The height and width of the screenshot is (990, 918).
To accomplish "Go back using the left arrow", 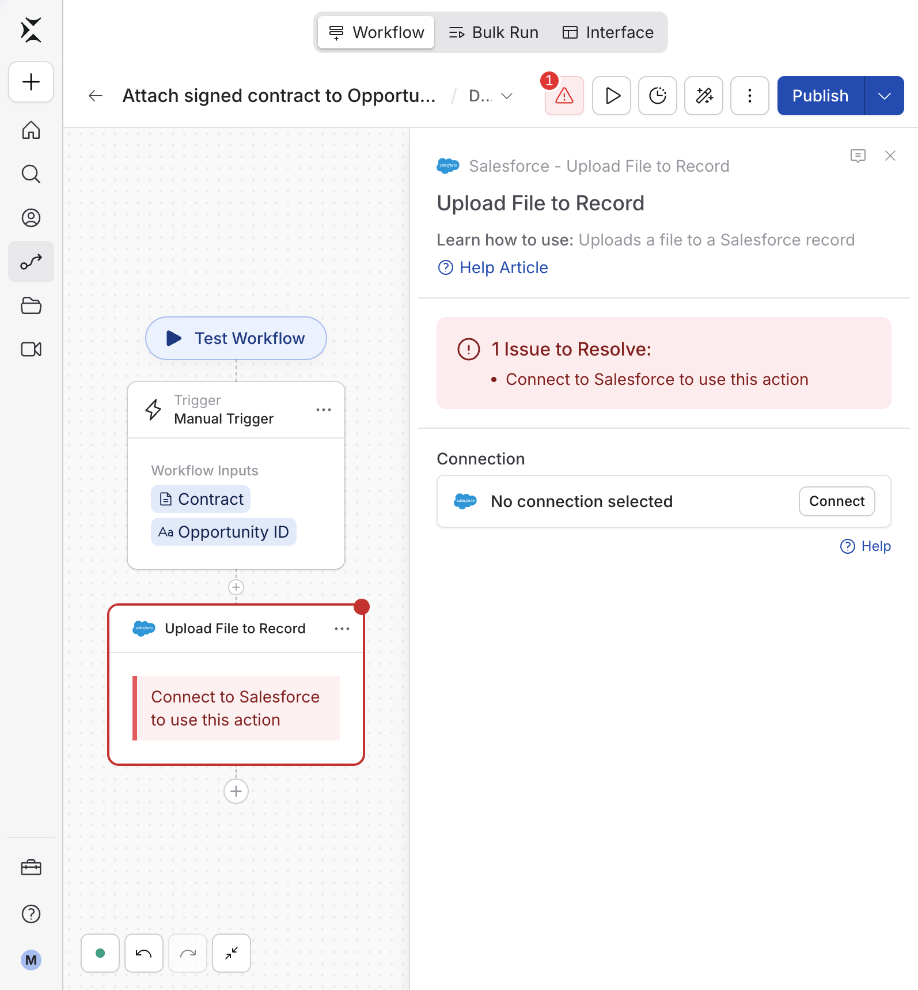I will 96,96.
